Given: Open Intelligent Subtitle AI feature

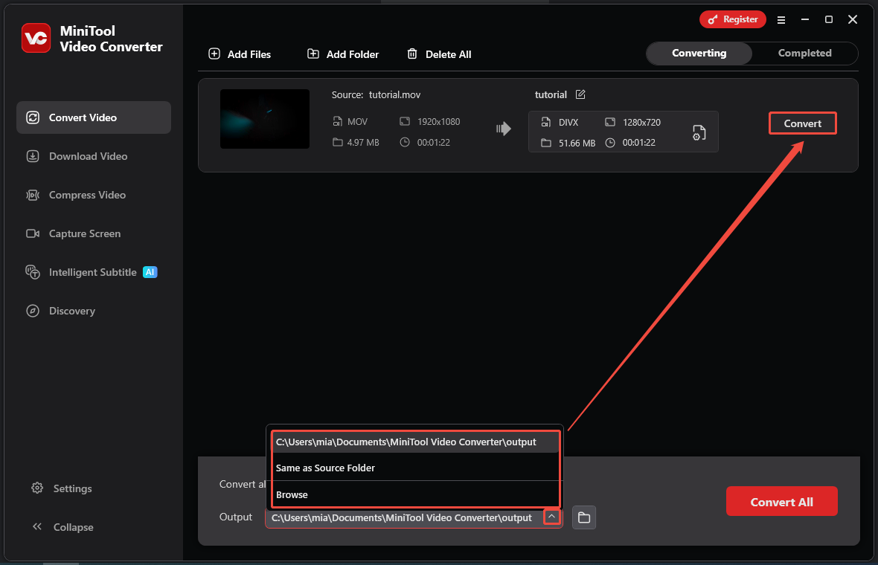Looking at the screenshot, I should (x=93, y=272).
